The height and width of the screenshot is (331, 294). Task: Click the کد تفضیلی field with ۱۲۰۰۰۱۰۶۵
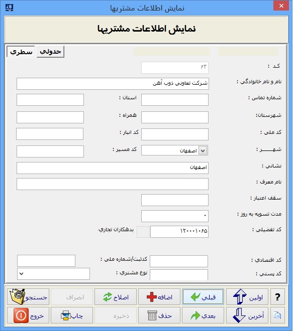tap(179, 232)
